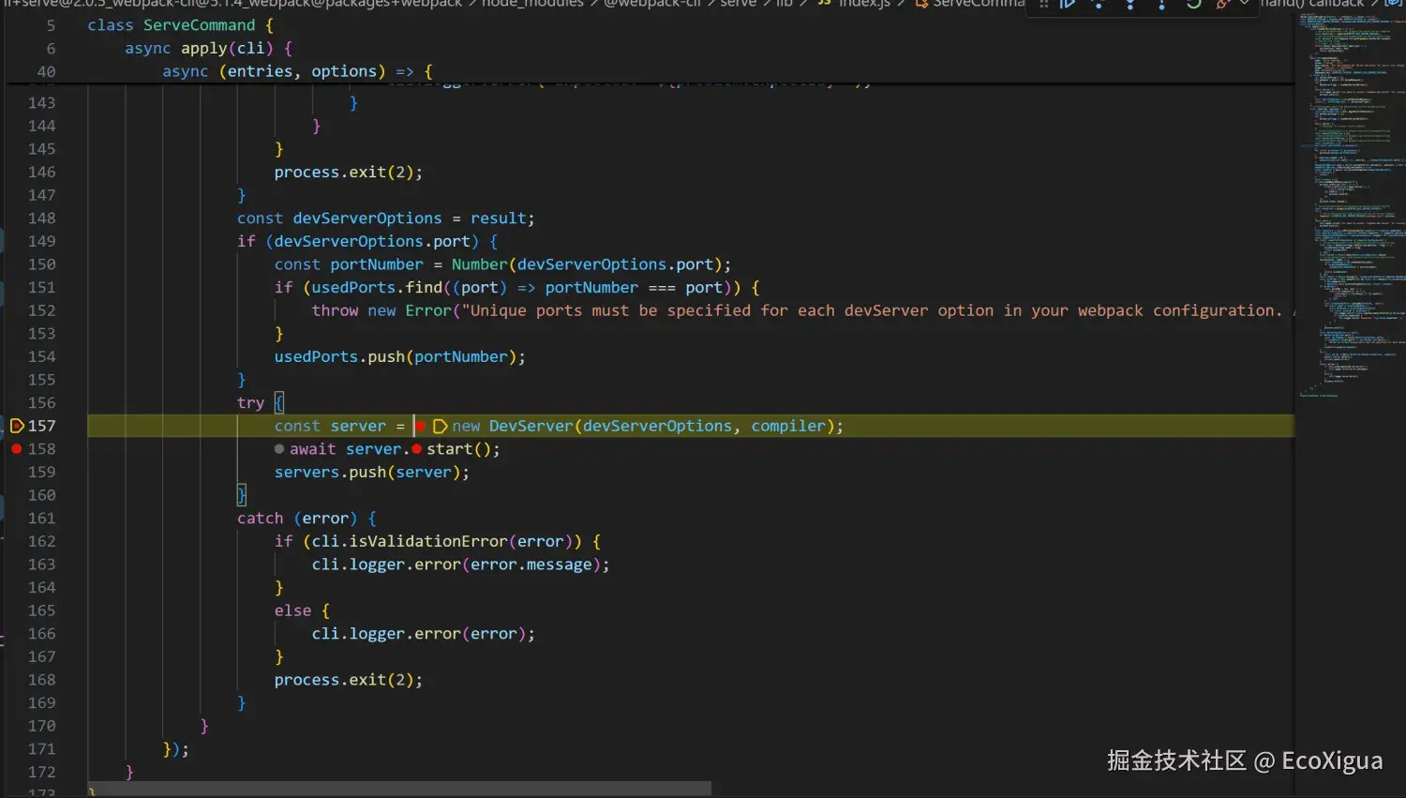
Task: Click process.exit(2) on line 168
Action: pyautogui.click(x=348, y=680)
